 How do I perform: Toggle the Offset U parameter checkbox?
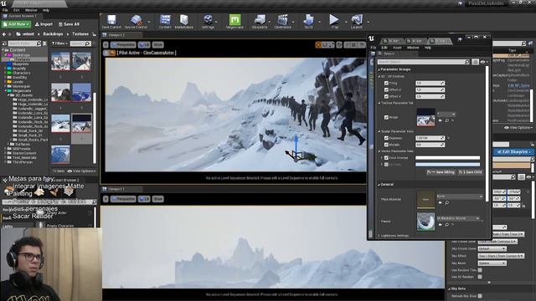pyautogui.click(x=386, y=89)
